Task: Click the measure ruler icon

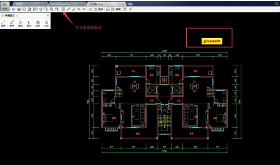Action: coord(90,9)
